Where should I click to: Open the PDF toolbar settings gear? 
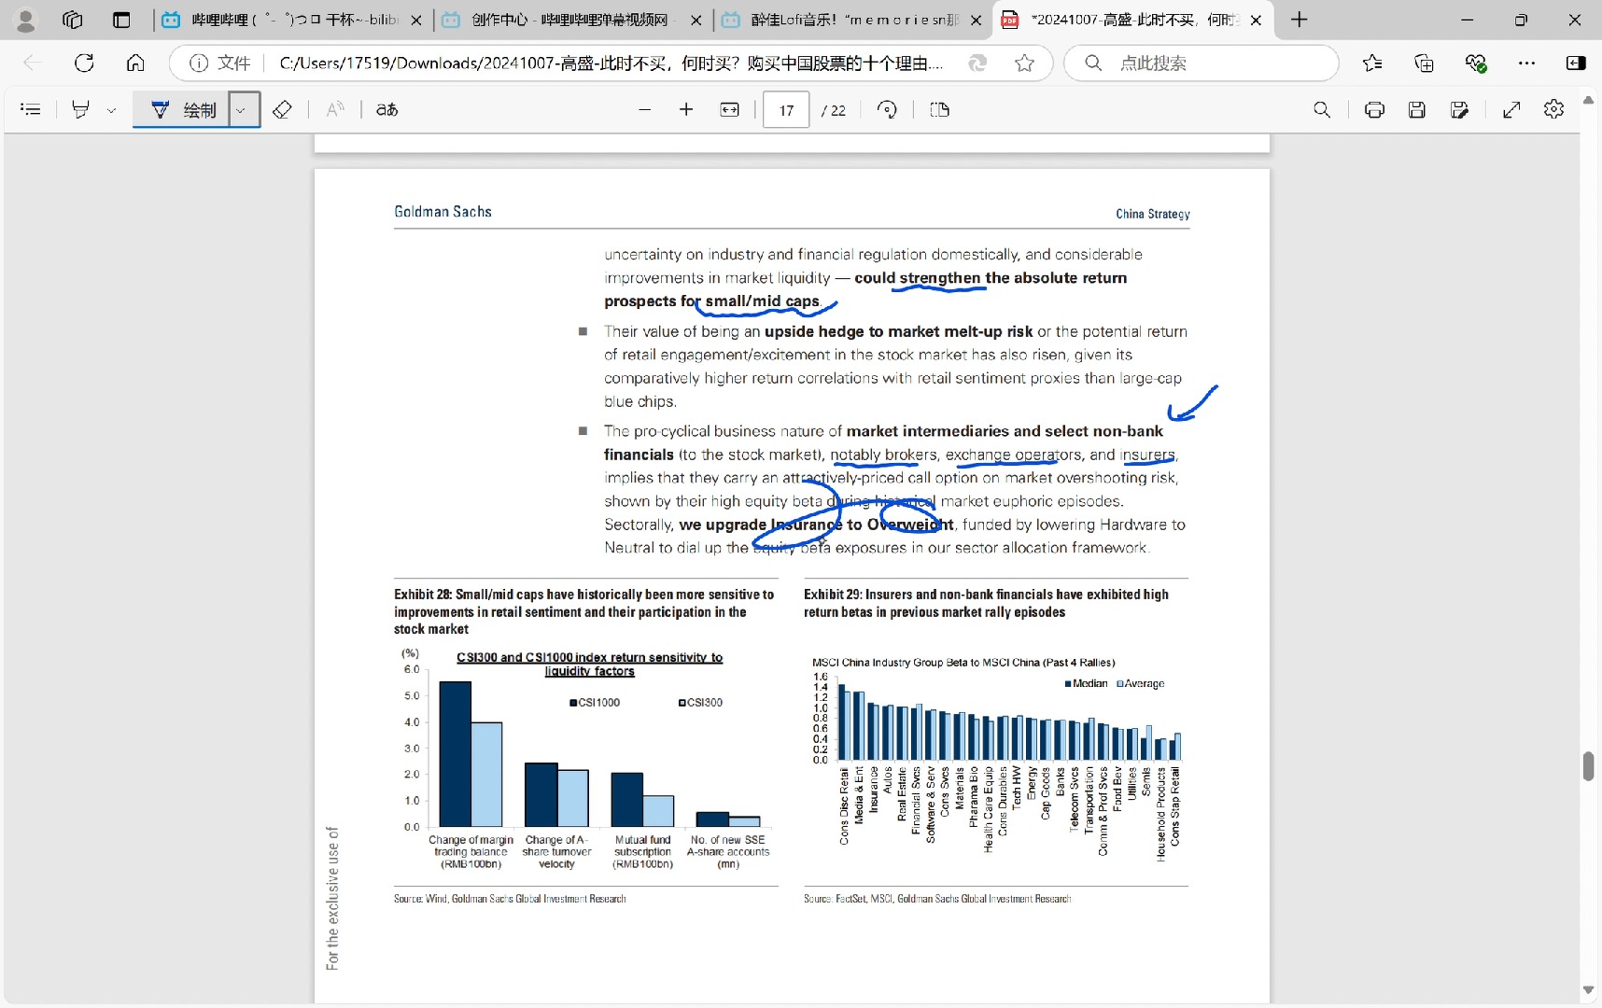[1553, 109]
